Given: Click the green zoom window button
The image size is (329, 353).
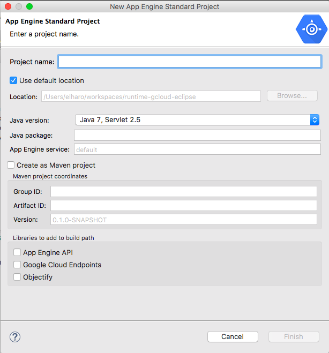Looking at the screenshot, I should [x=29, y=6].
